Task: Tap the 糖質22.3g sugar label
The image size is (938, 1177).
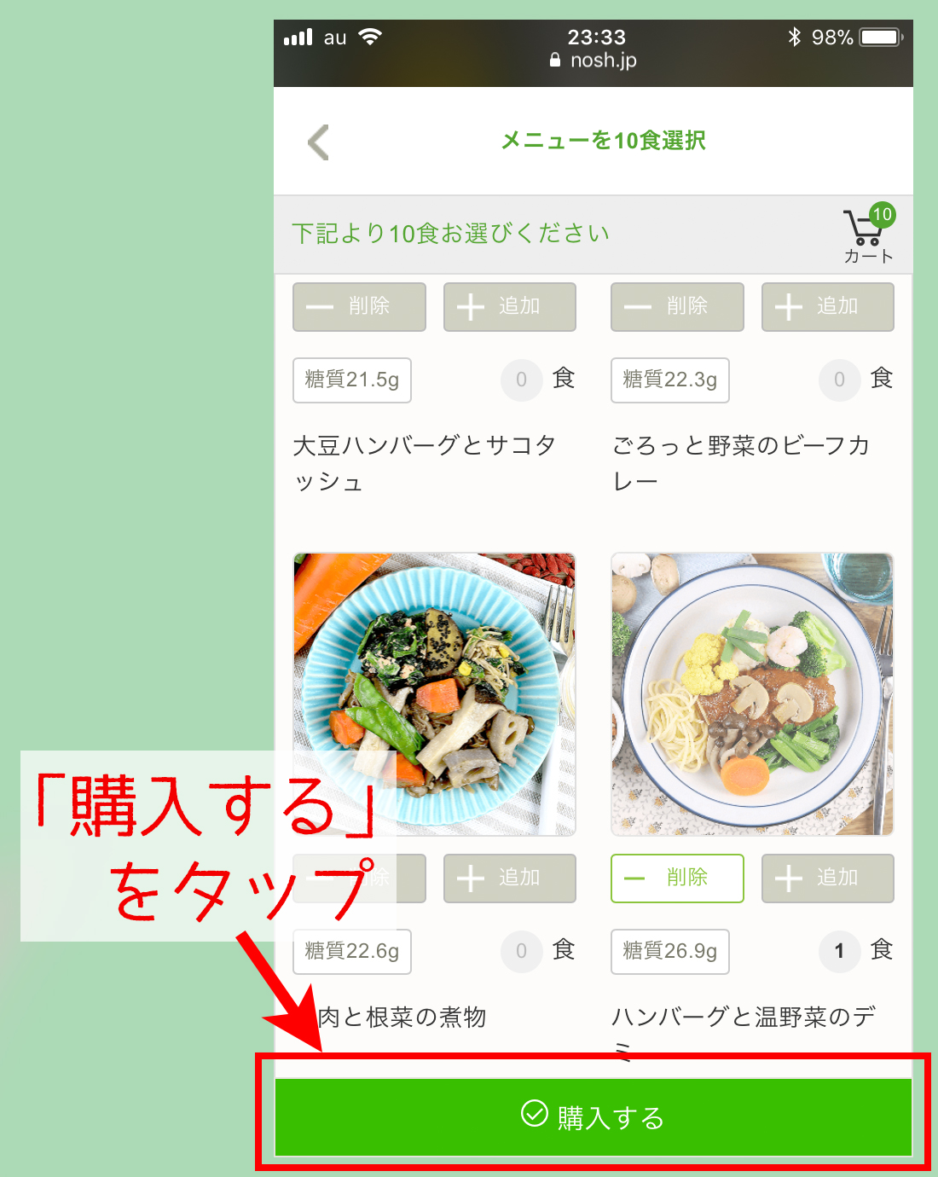Action: pyautogui.click(x=670, y=380)
